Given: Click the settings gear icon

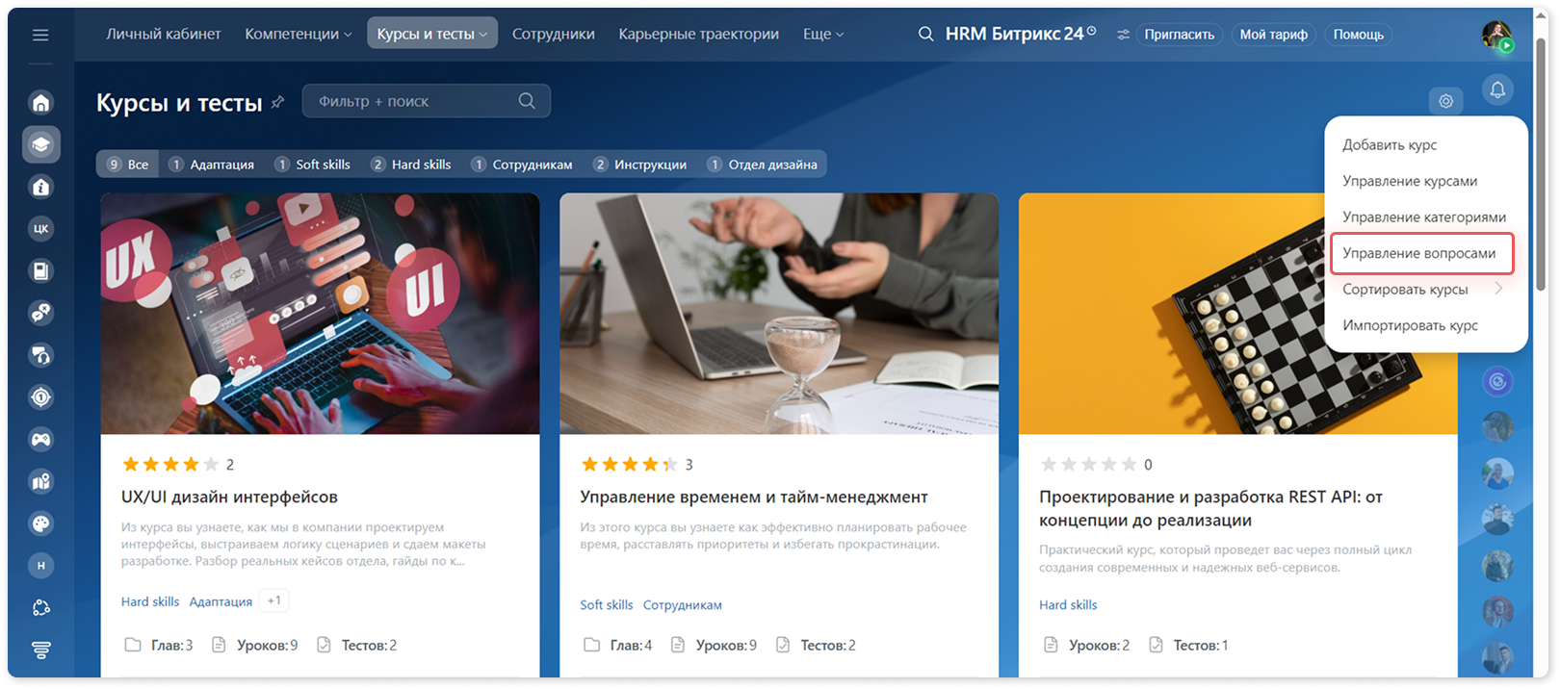Looking at the screenshot, I should 1445,100.
